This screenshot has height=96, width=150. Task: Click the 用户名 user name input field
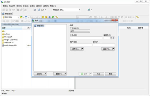point(81,45)
